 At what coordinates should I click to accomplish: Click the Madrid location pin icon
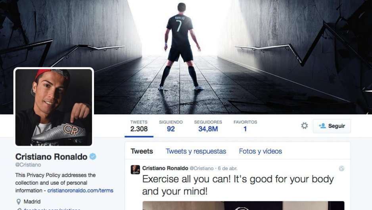pos(19,202)
